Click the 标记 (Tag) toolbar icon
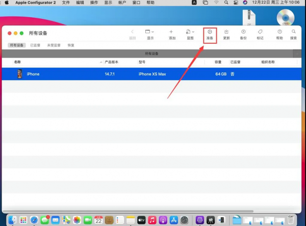This screenshot has height=226, width=306. tap(260, 32)
